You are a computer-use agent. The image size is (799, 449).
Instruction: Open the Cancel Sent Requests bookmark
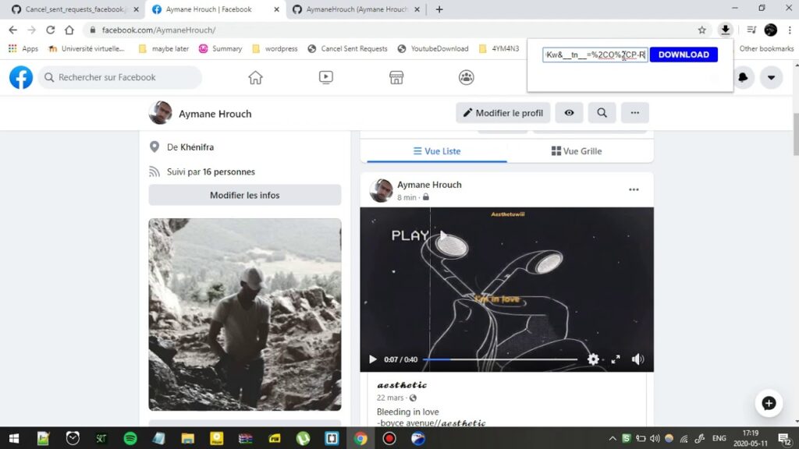pos(347,49)
